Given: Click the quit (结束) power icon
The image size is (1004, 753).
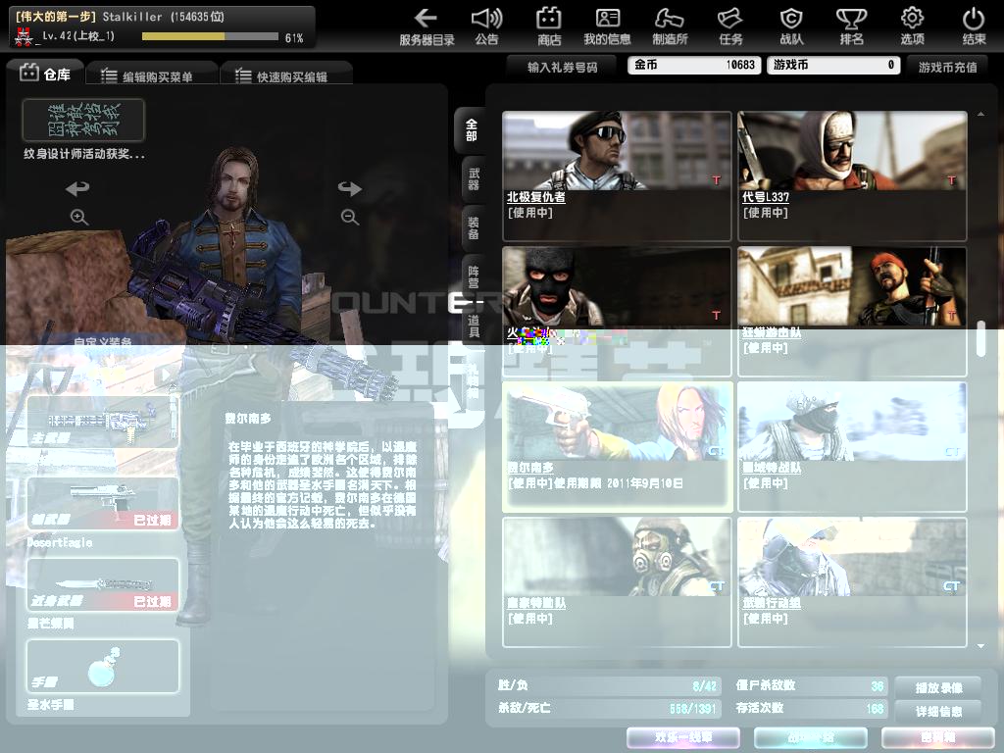Looking at the screenshot, I should pos(974,26).
